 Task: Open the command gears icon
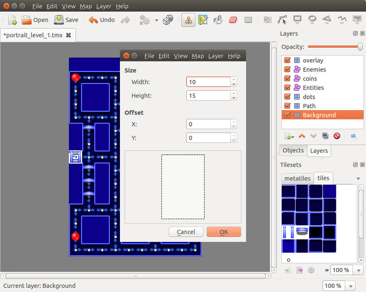(x=145, y=20)
